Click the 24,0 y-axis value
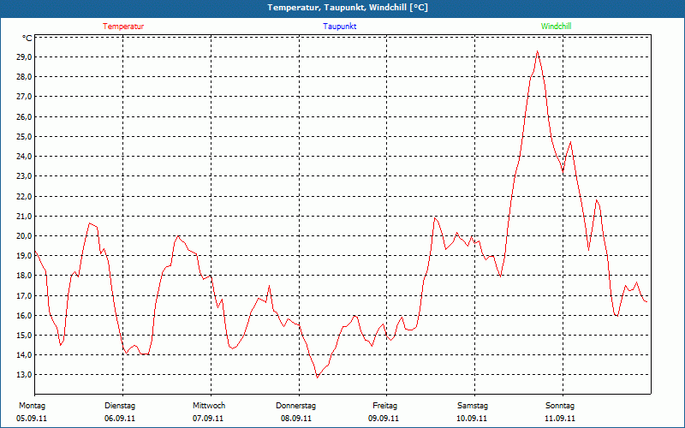The image size is (685, 428). click(24, 157)
